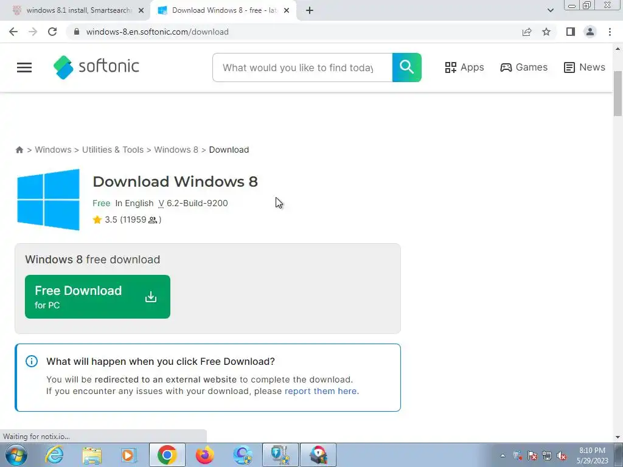Screen dimensions: 623x467
Task: Click the info icon in notice box
Action: (32, 361)
